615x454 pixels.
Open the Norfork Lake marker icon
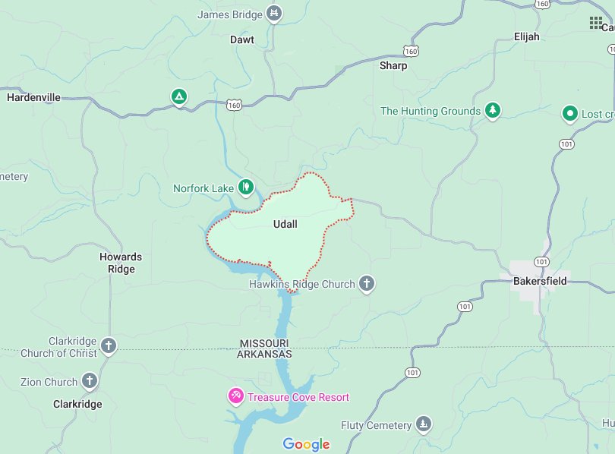click(246, 188)
